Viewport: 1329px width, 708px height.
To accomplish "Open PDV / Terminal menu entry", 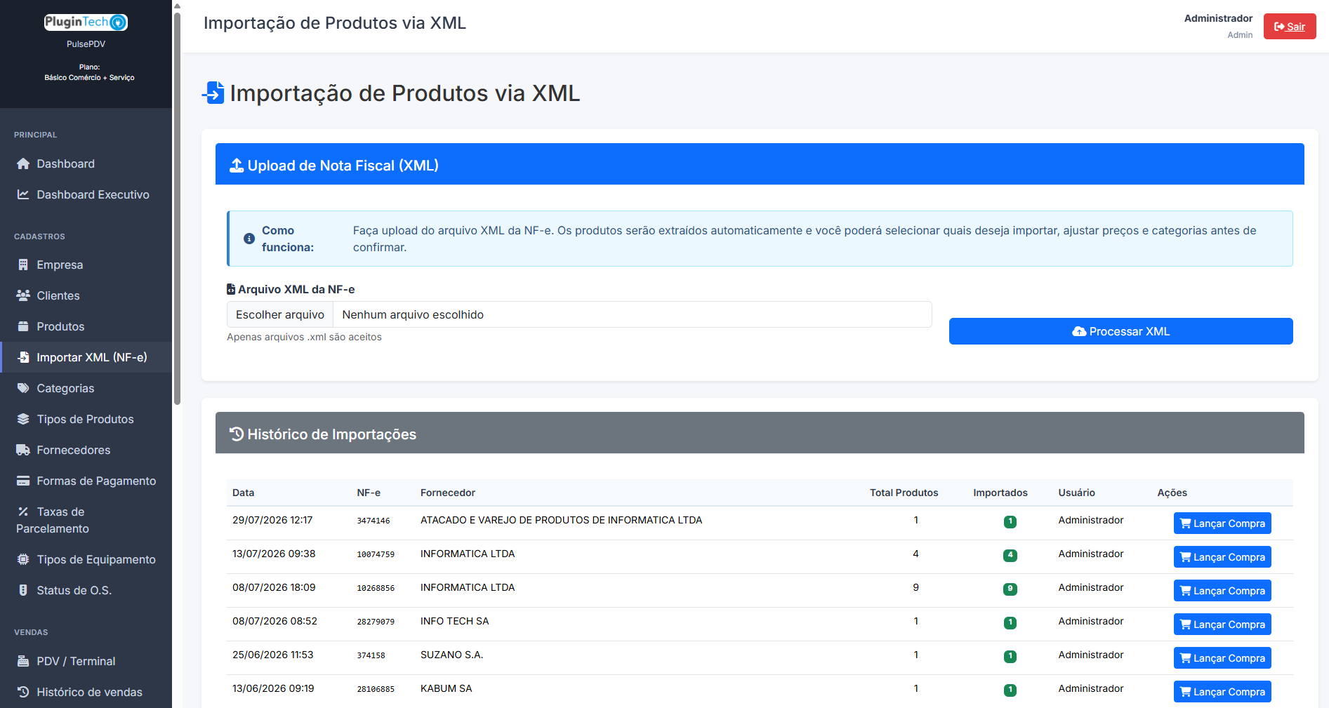I will tap(86, 661).
